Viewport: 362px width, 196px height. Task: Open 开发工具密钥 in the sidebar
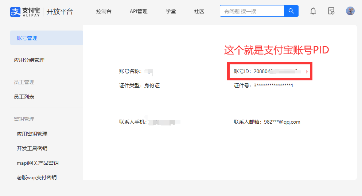point(32,148)
